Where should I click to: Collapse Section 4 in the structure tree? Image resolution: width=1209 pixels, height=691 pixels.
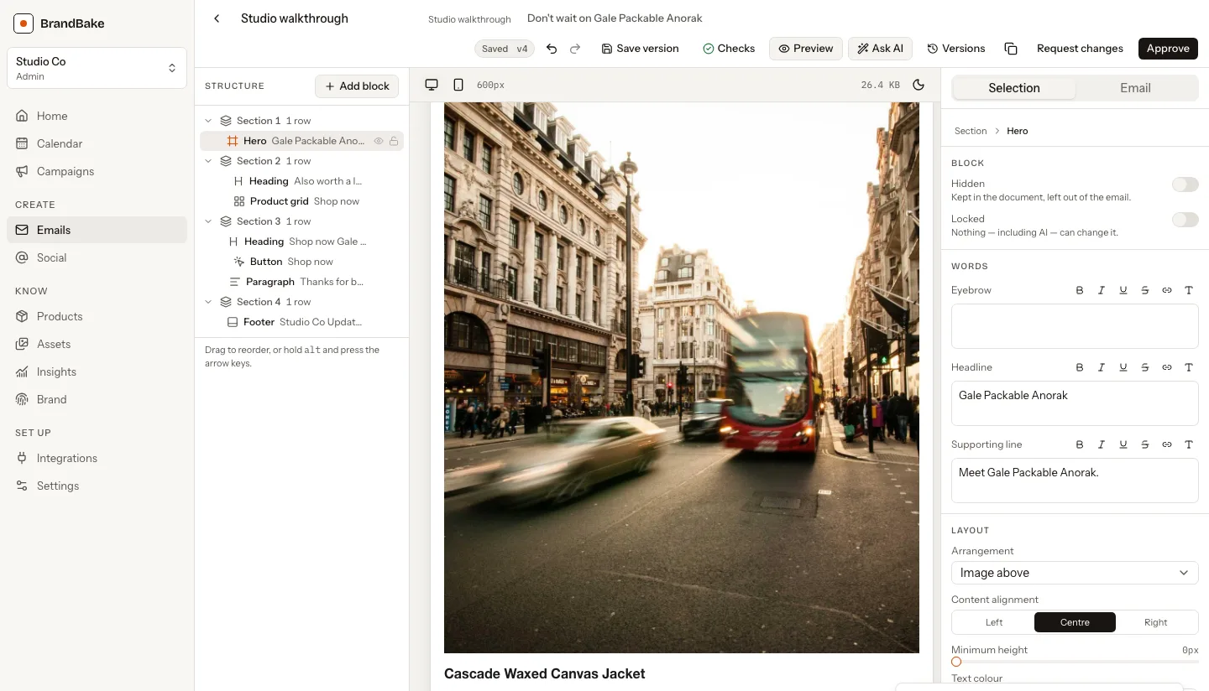click(209, 302)
